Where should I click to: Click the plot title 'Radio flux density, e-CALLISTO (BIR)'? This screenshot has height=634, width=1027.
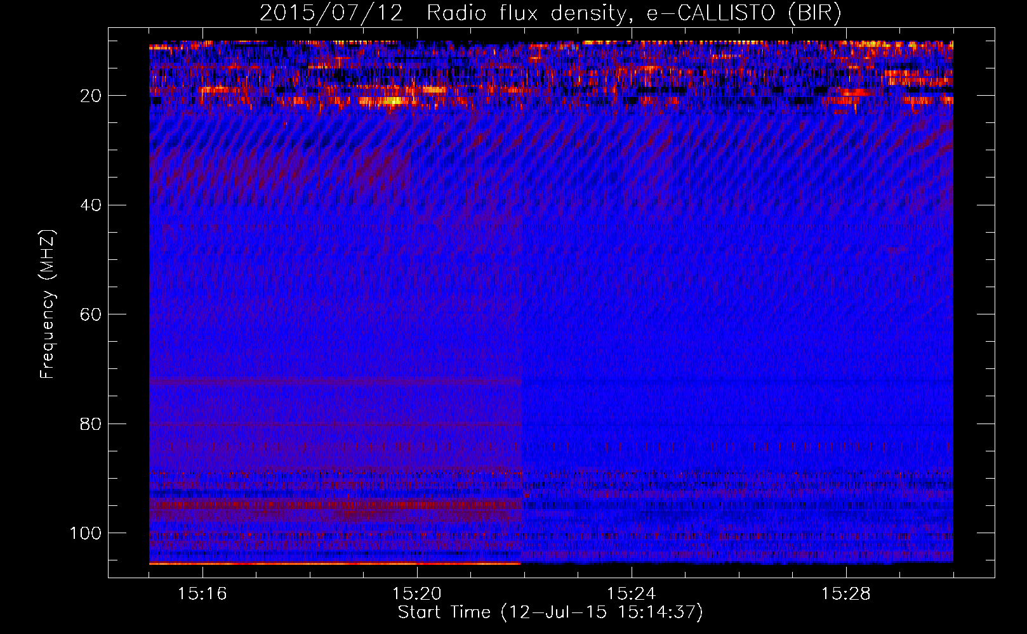[634, 13]
